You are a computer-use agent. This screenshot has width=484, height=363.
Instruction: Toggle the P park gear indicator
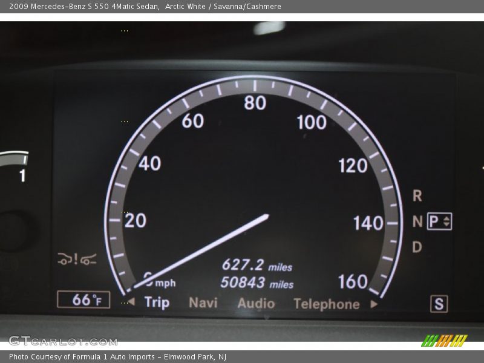[x=433, y=221]
